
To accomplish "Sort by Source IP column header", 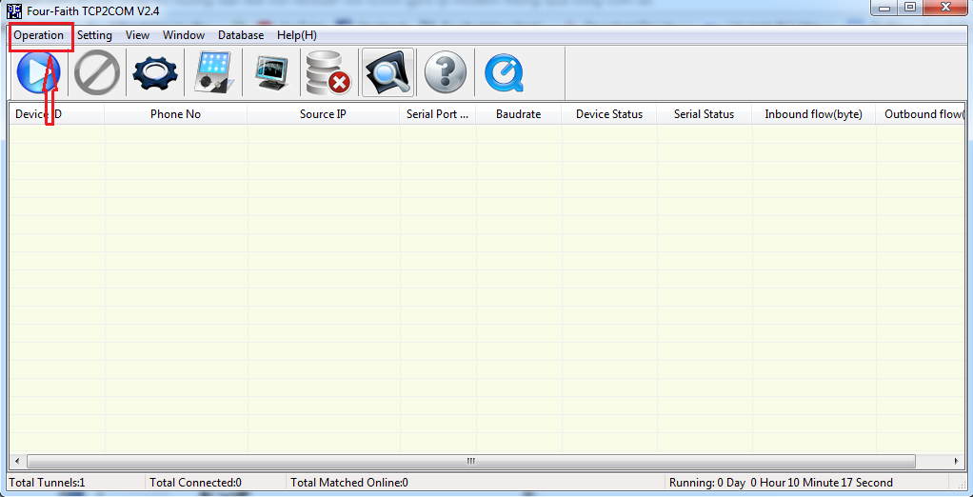I will click(x=323, y=114).
